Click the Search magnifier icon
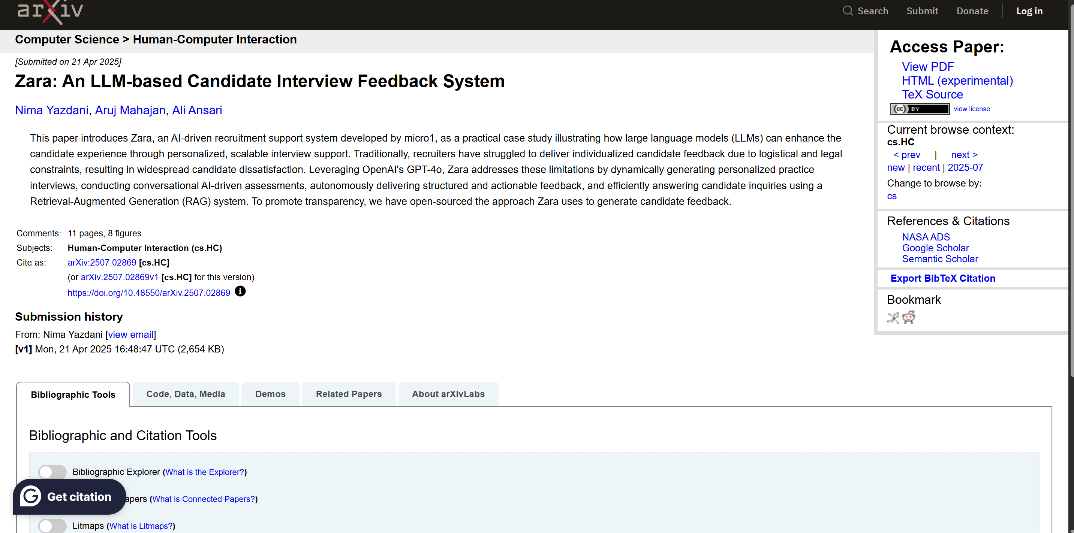Image resolution: width=1074 pixels, height=533 pixels. pyautogui.click(x=848, y=11)
